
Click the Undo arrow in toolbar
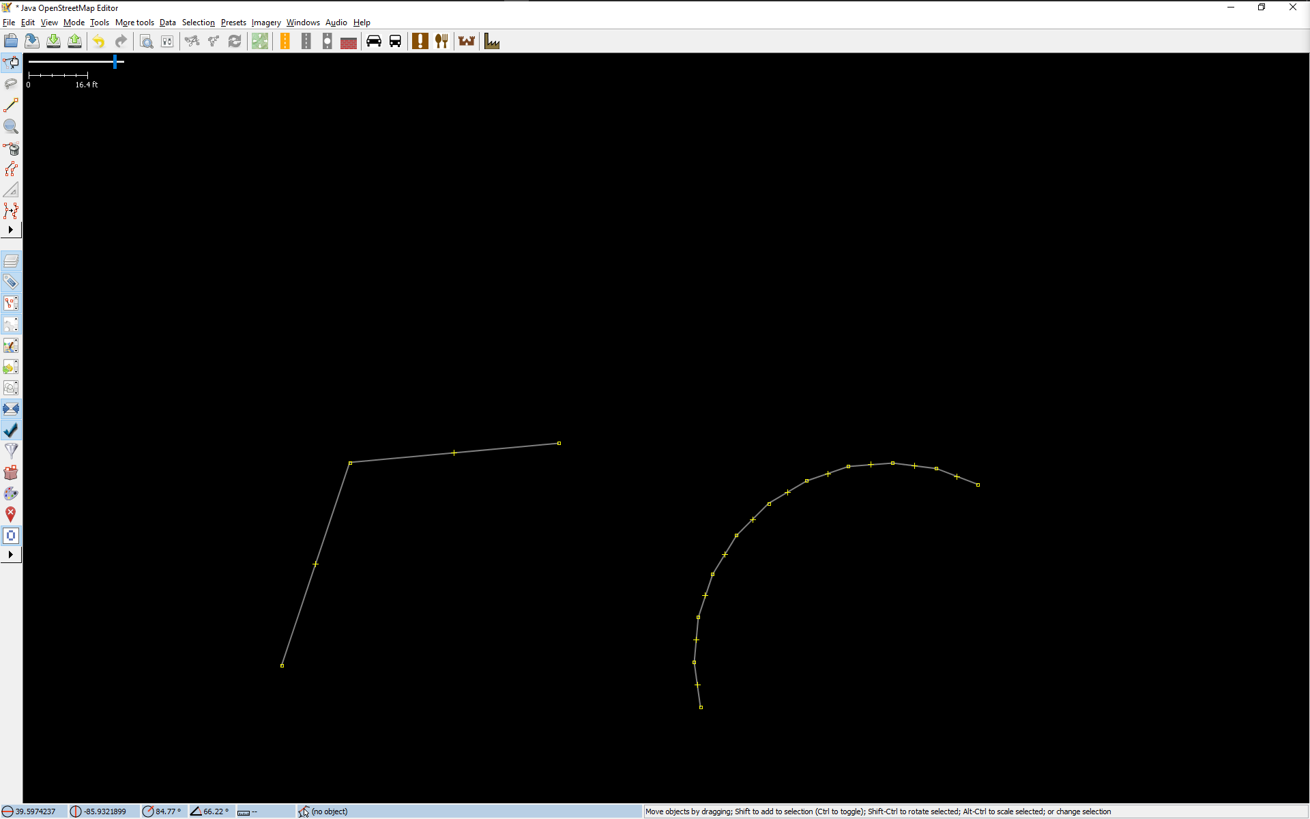99,42
